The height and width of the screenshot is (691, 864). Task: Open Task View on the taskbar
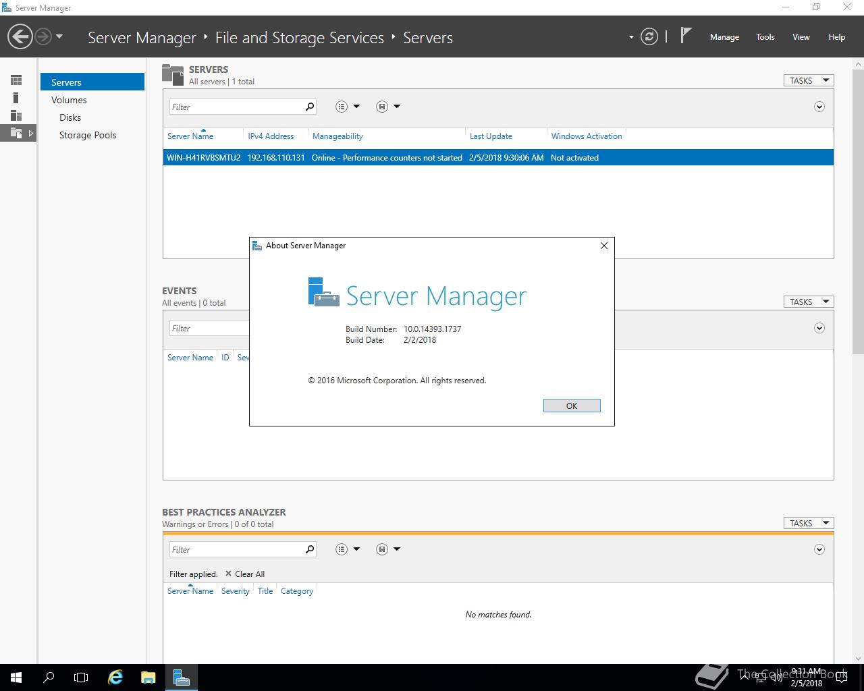(x=81, y=678)
